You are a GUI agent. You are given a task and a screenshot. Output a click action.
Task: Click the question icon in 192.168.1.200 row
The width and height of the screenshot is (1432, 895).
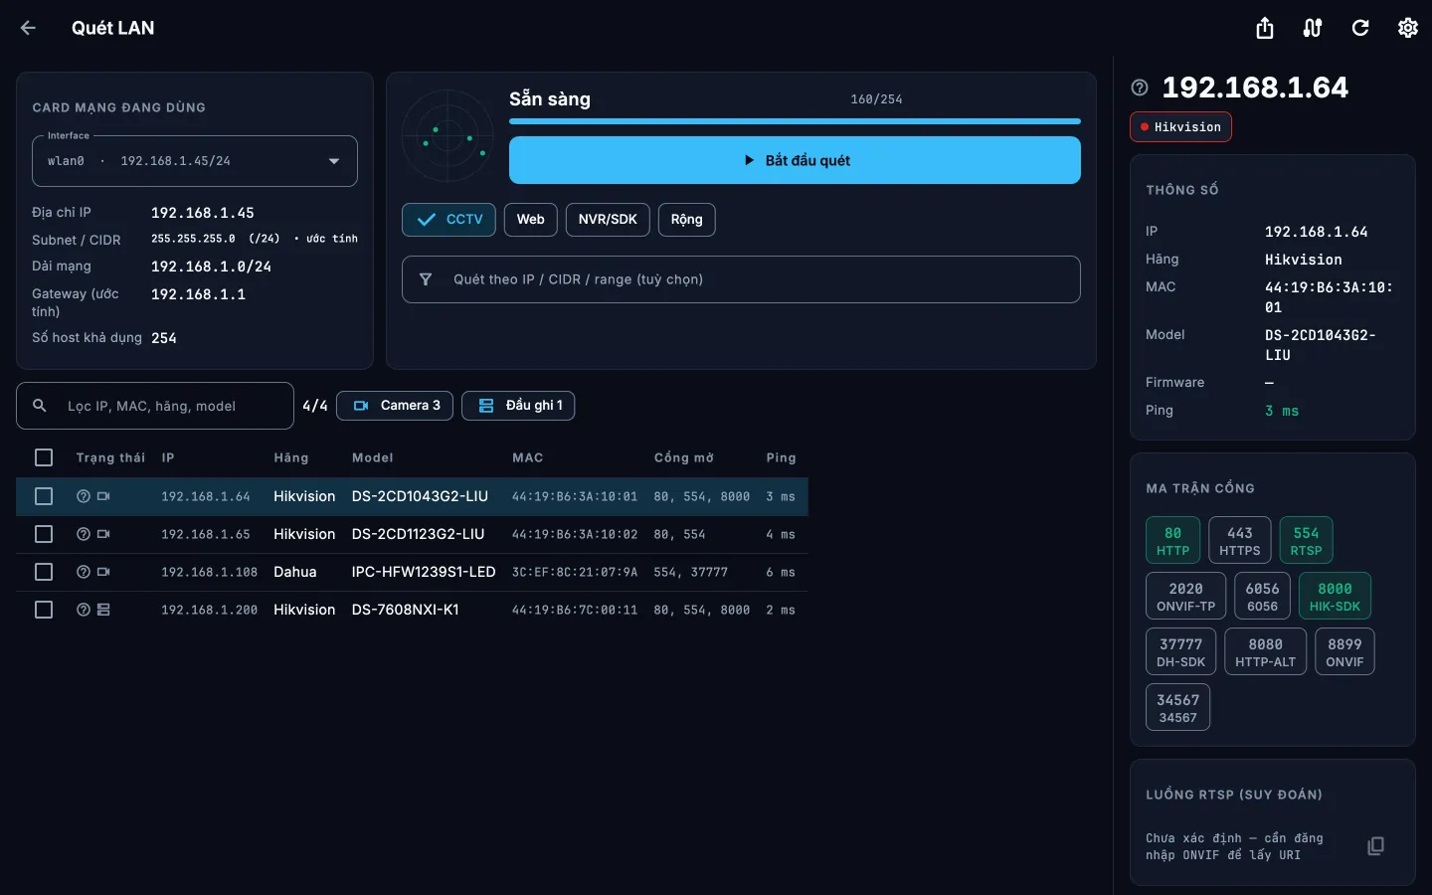84,610
